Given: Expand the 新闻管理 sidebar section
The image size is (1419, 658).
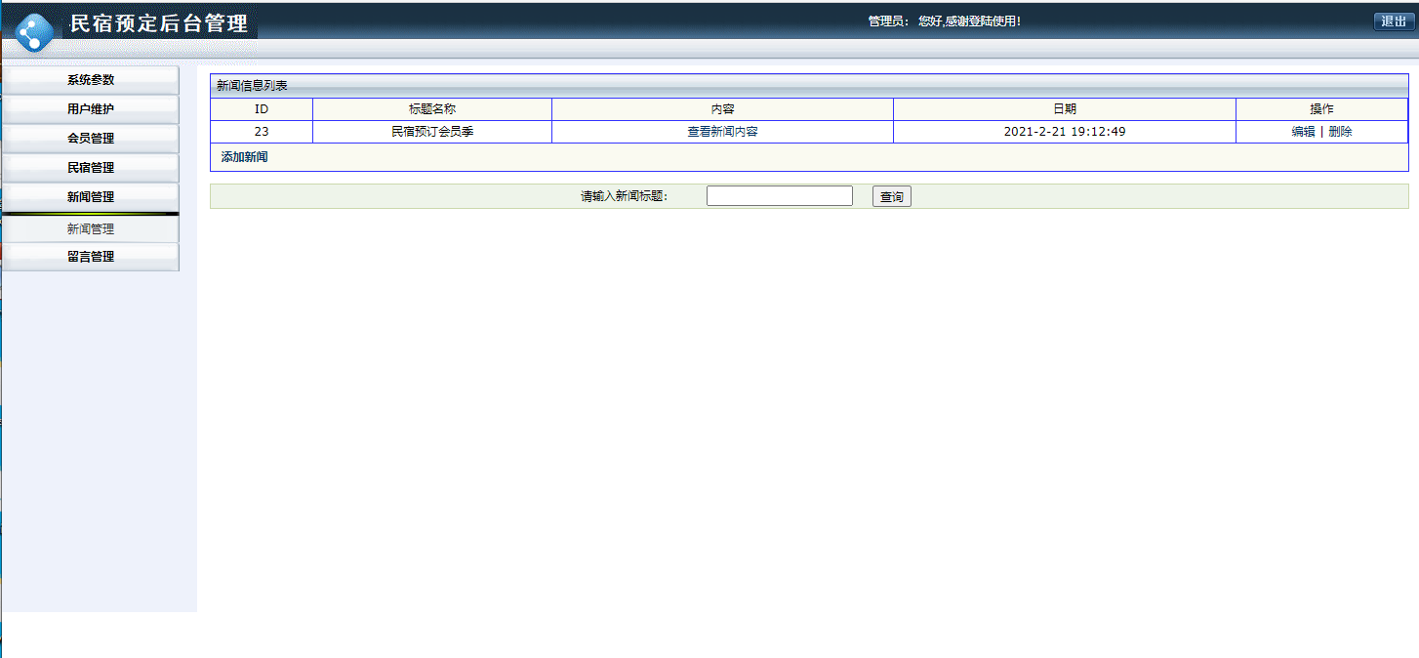Looking at the screenshot, I should point(93,194).
